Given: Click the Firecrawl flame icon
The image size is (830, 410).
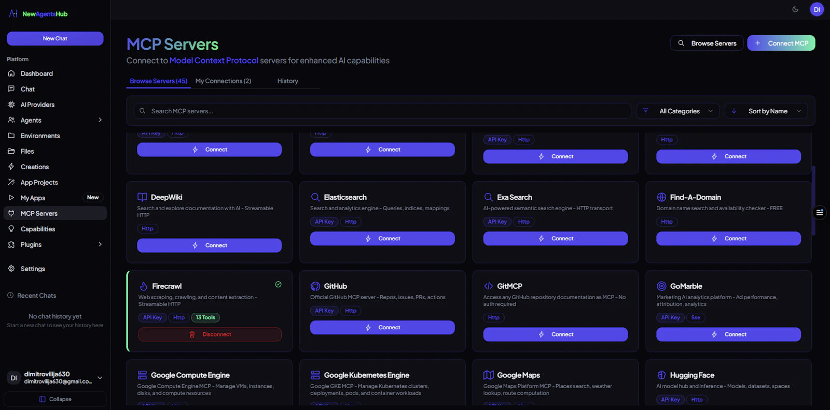Looking at the screenshot, I should [144, 286].
